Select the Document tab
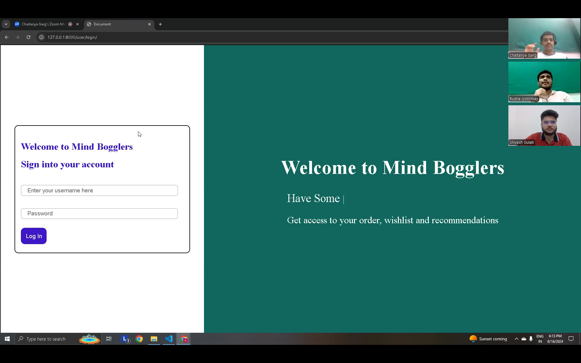The image size is (581, 363). pyautogui.click(x=117, y=24)
